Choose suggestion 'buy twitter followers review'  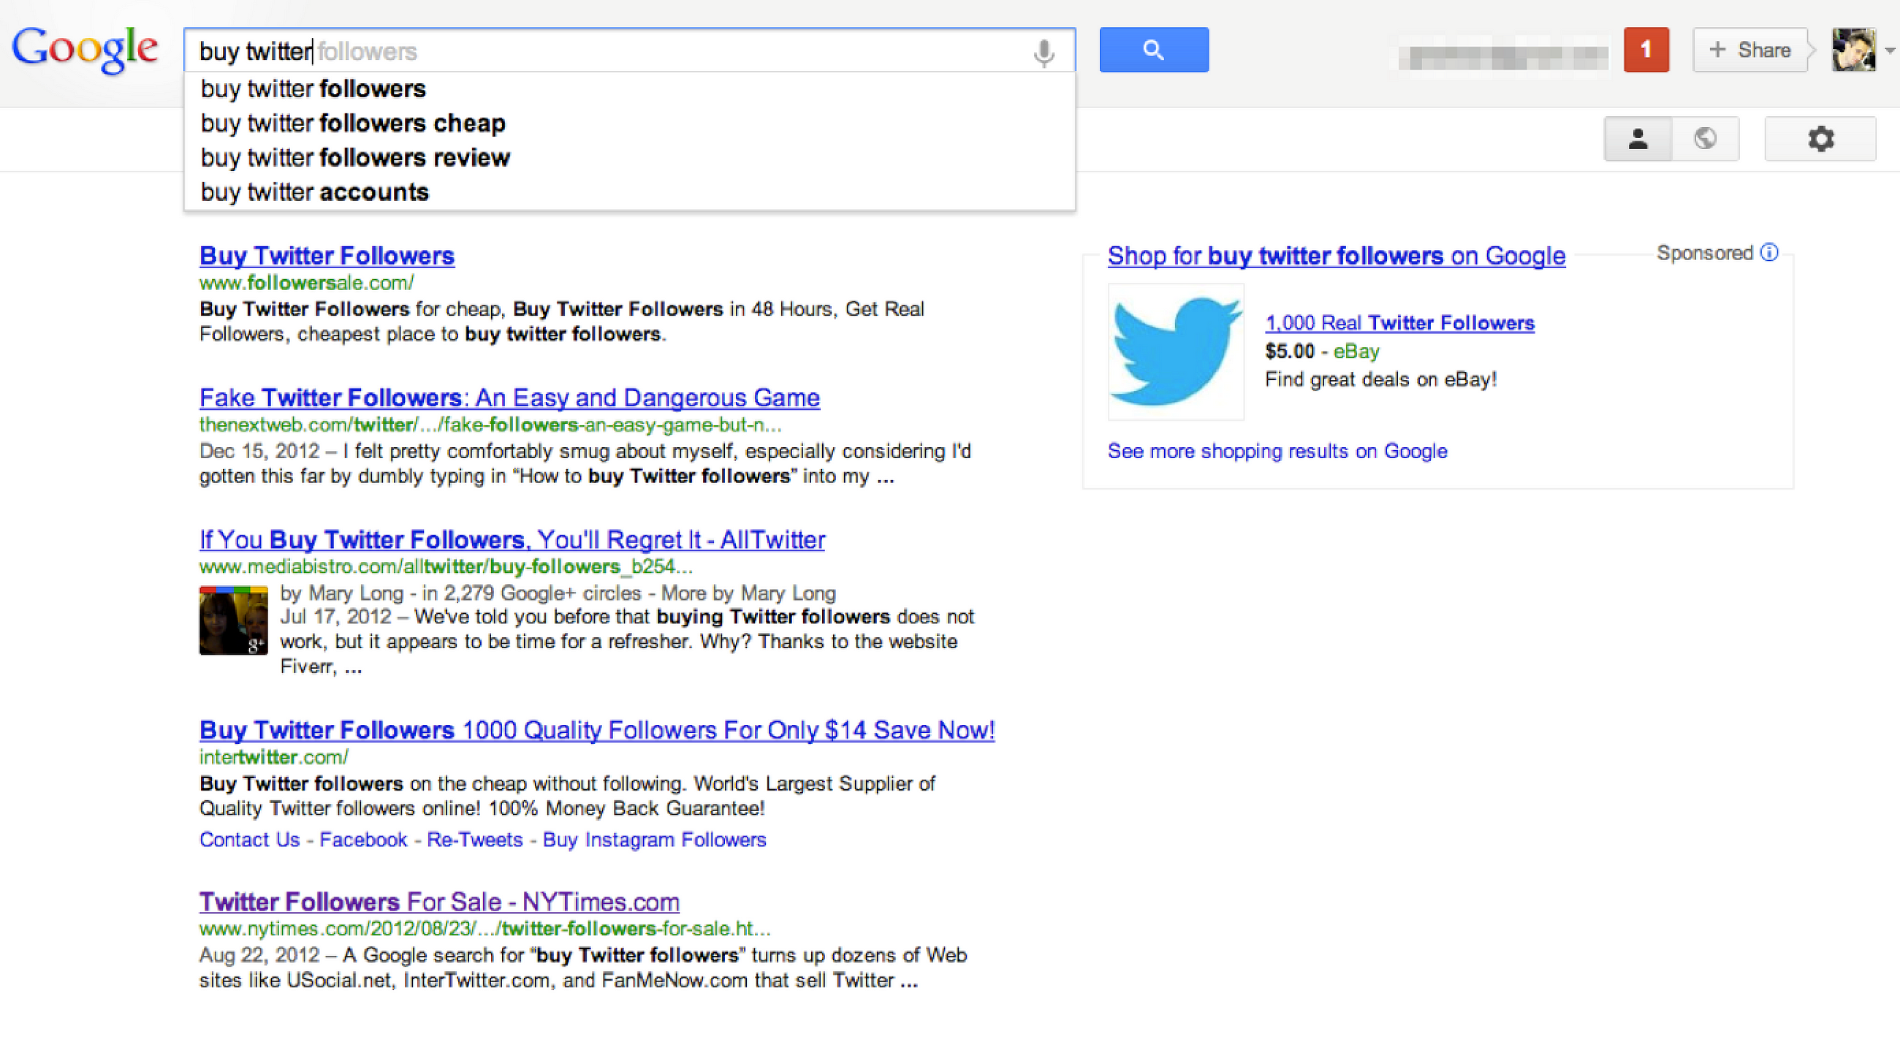point(630,158)
